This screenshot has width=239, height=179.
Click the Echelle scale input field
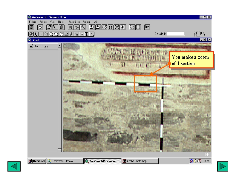click(176, 34)
